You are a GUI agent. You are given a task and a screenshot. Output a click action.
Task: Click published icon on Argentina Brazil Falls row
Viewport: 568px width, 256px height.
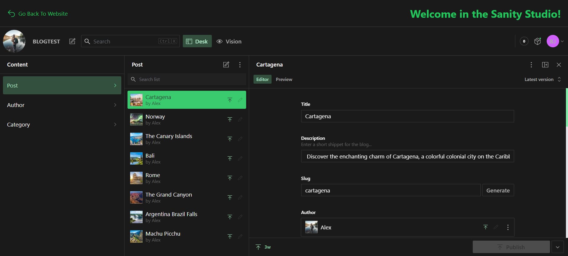coord(230,217)
